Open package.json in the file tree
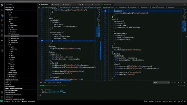Screen dimensions: 187x105 coord(13,75)
